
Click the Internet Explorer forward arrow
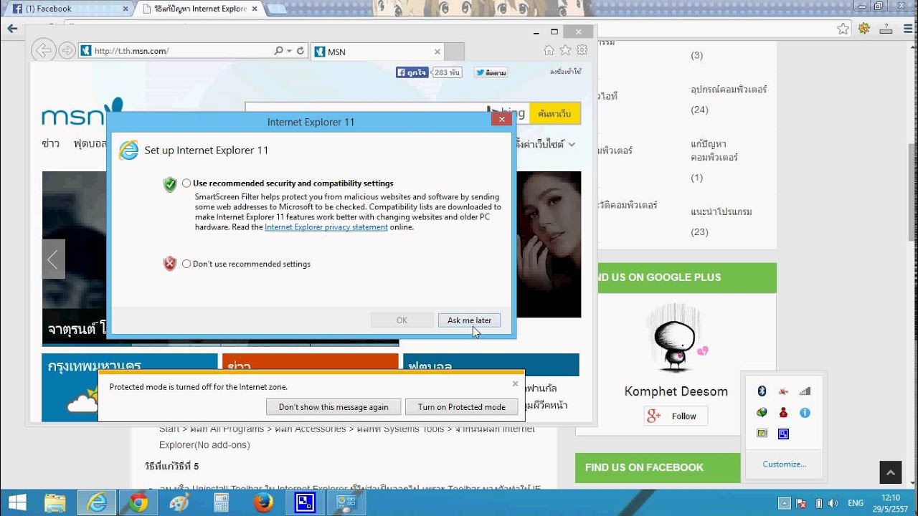tap(67, 50)
